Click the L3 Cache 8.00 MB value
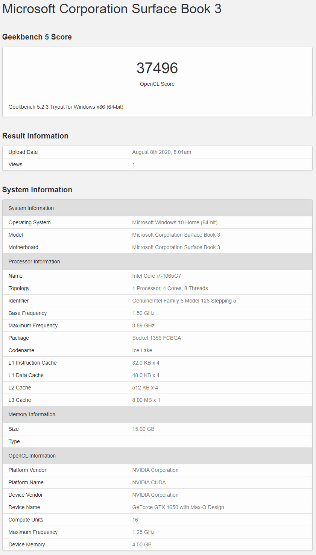This screenshot has height=555, width=316. [146, 400]
